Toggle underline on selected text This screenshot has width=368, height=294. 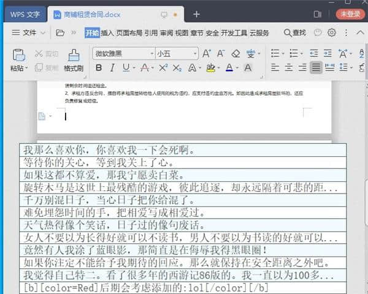coord(126,68)
